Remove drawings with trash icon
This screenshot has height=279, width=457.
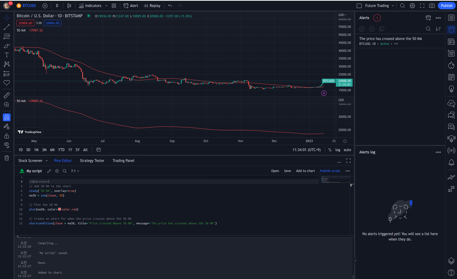click(x=7, y=158)
